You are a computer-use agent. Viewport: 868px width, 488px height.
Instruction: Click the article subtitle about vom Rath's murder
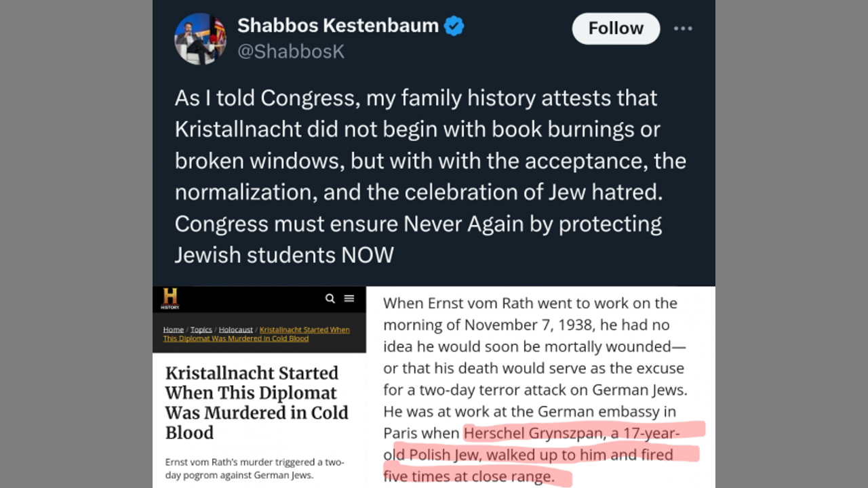(x=254, y=468)
